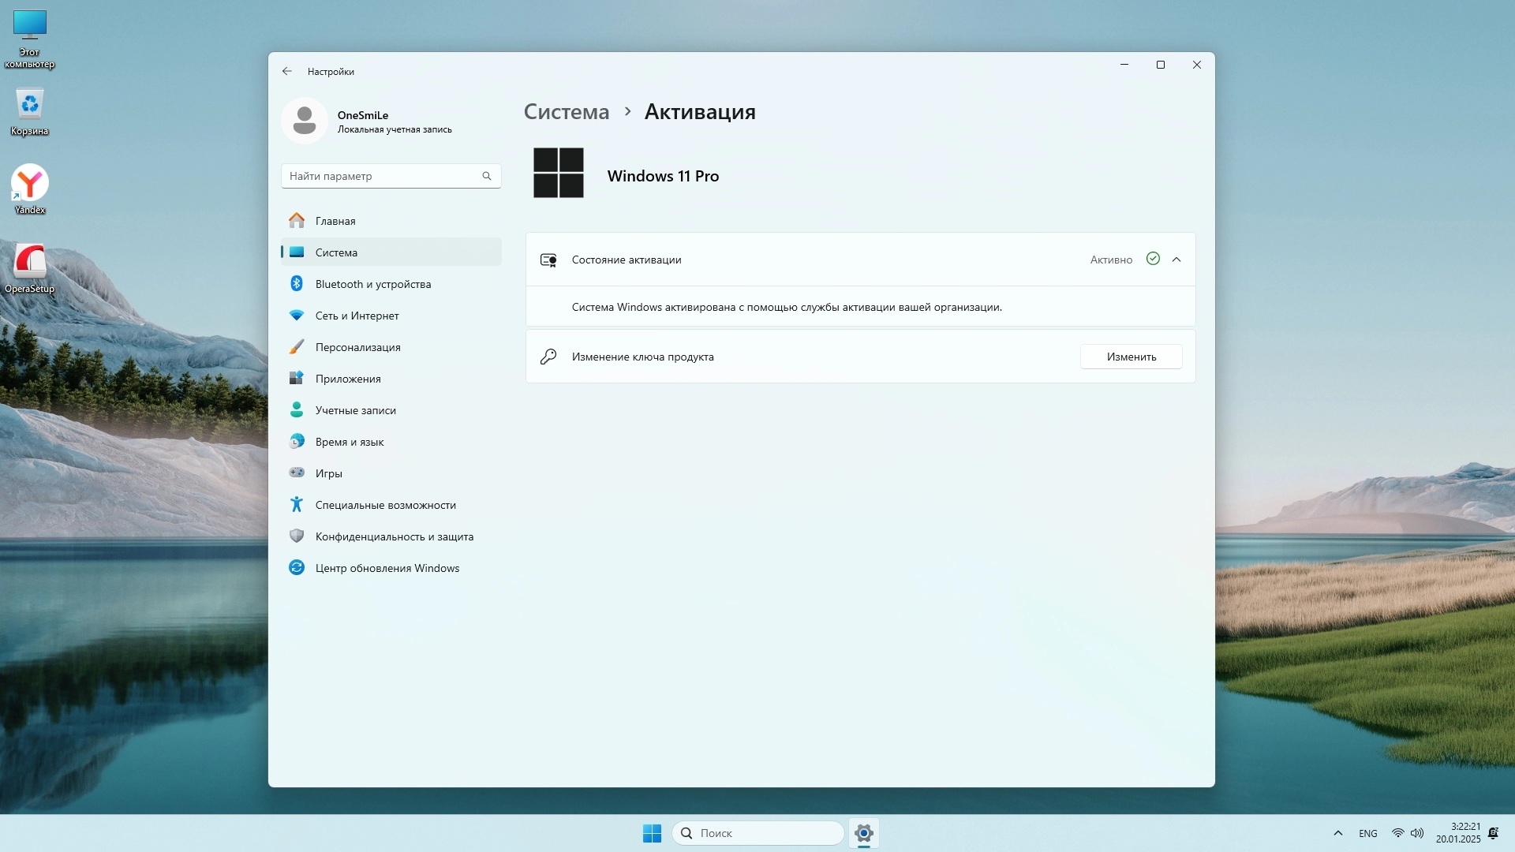Image resolution: width=1515 pixels, height=852 pixels.
Task: Click the Windows Start button
Action: coord(652,833)
